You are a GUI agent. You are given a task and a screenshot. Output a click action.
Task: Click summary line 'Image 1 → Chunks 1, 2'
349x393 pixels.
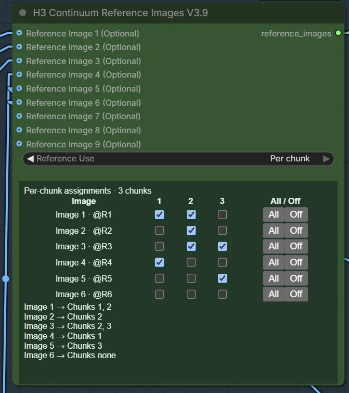click(x=68, y=307)
